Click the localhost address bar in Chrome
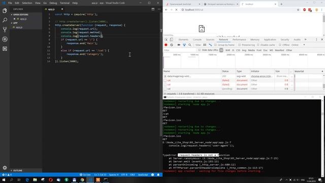This screenshot has height=183, width=325. 238,10
